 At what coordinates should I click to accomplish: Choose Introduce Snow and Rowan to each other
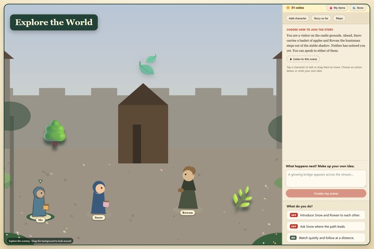tap(326, 215)
